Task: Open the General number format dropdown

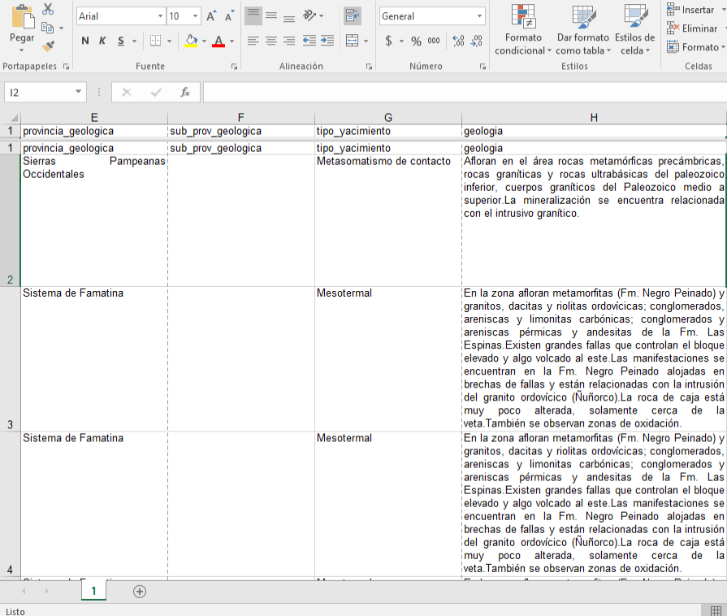Action: tap(479, 16)
